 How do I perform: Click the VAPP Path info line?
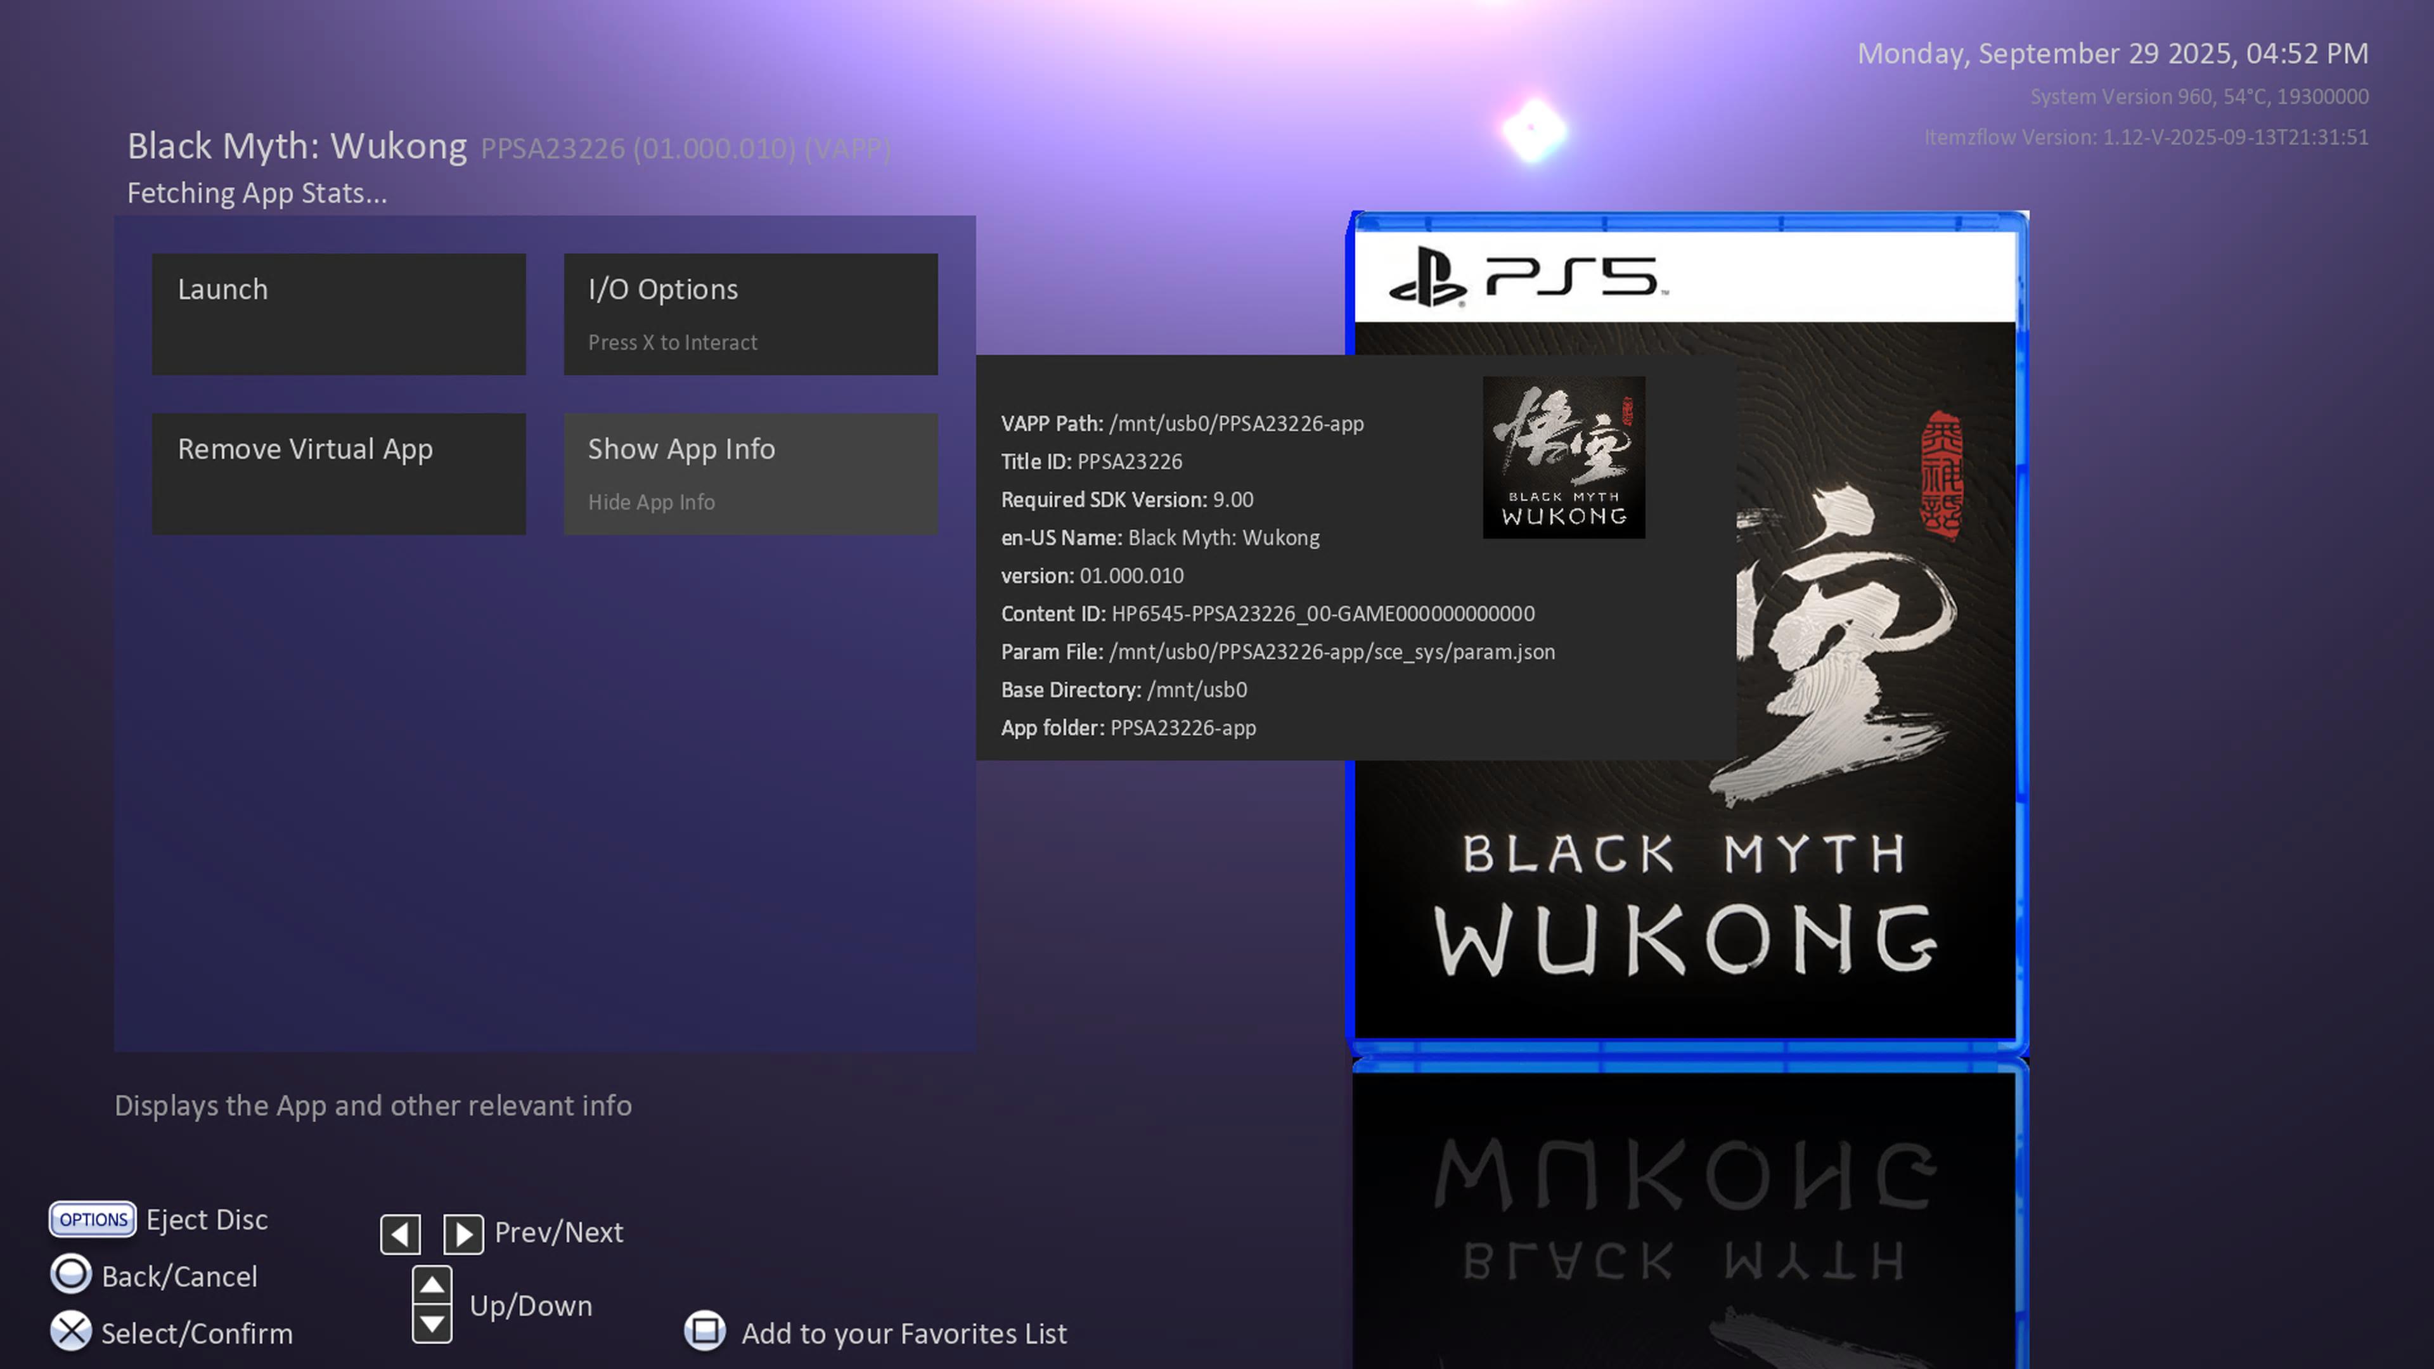[x=1181, y=423]
